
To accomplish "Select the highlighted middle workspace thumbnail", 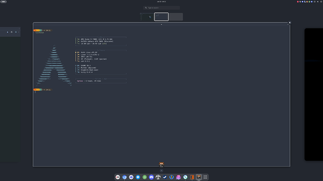I will pos(161,17).
